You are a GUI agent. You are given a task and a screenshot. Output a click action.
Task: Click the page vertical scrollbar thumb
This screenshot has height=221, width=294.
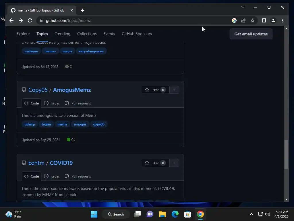286,154
